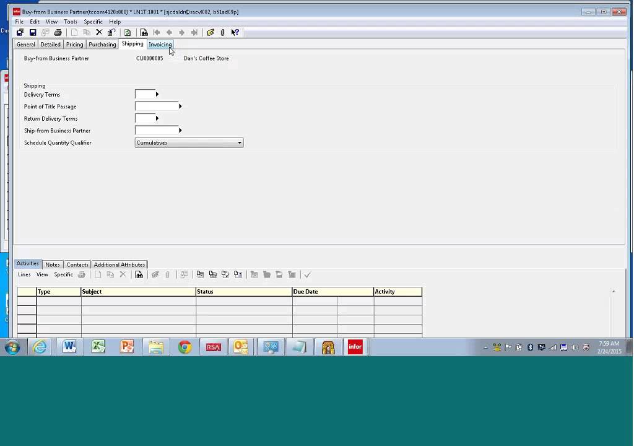The width and height of the screenshot is (634, 446).
Task: Open the Additional Attributes tab
Action: 119,265
